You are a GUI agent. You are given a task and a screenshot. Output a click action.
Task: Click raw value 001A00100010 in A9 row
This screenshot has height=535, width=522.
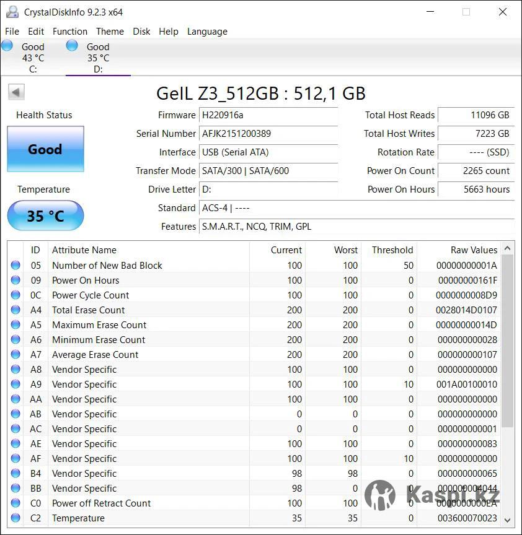click(x=467, y=384)
